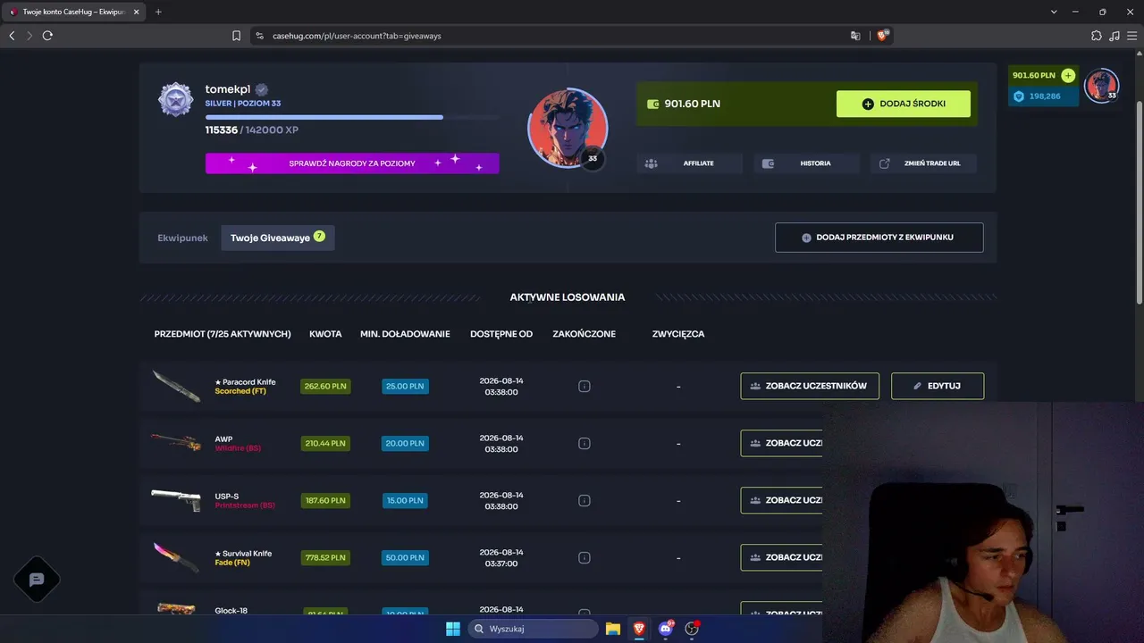View participants for Survival Knife giveaway
Screen dimensions: 1144x643
pos(781,557)
